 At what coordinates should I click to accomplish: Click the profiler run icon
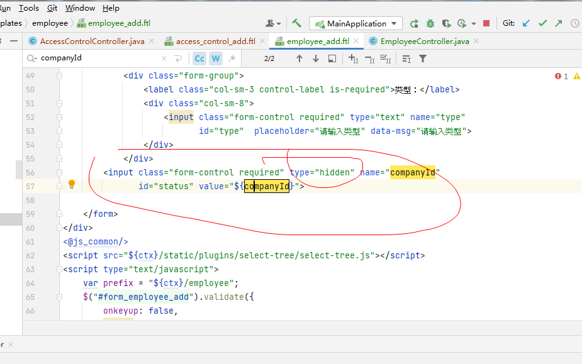pyautogui.click(x=462, y=23)
